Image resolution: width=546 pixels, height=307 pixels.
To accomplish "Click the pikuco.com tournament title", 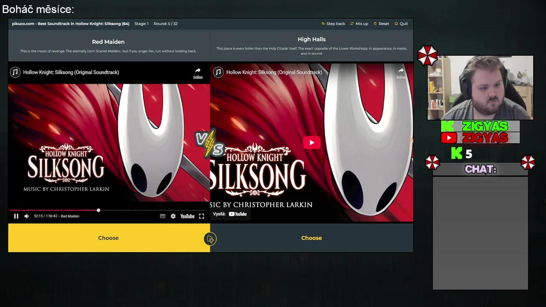I will (x=71, y=23).
